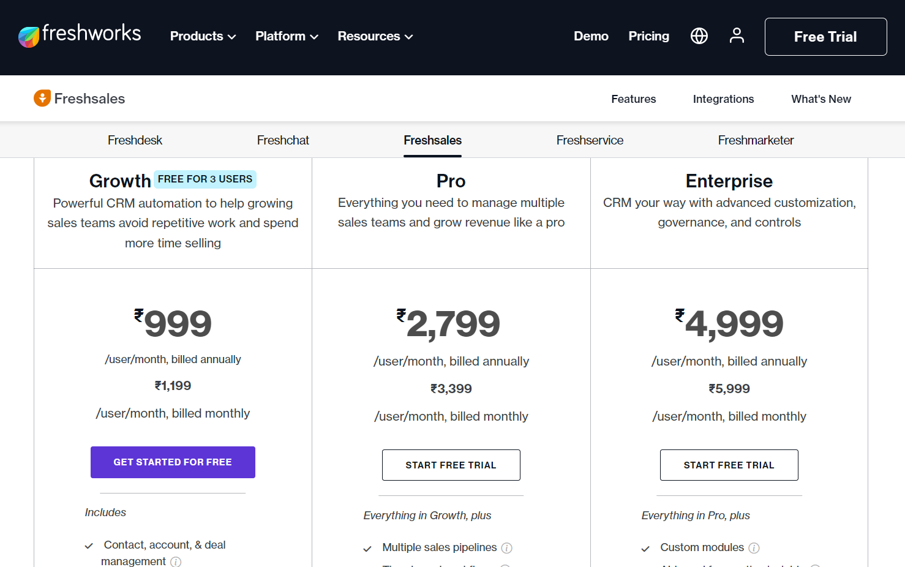Click the Freshworks logo
The image size is (905, 567).
tap(80, 36)
